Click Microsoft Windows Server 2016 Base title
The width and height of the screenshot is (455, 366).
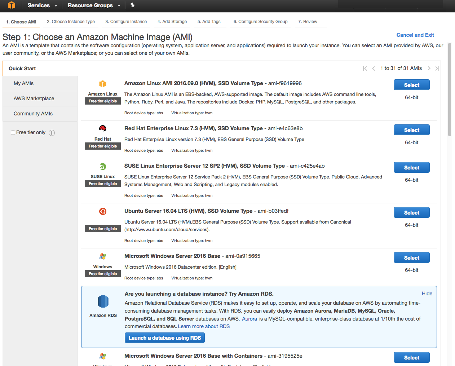(x=172, y=256)
